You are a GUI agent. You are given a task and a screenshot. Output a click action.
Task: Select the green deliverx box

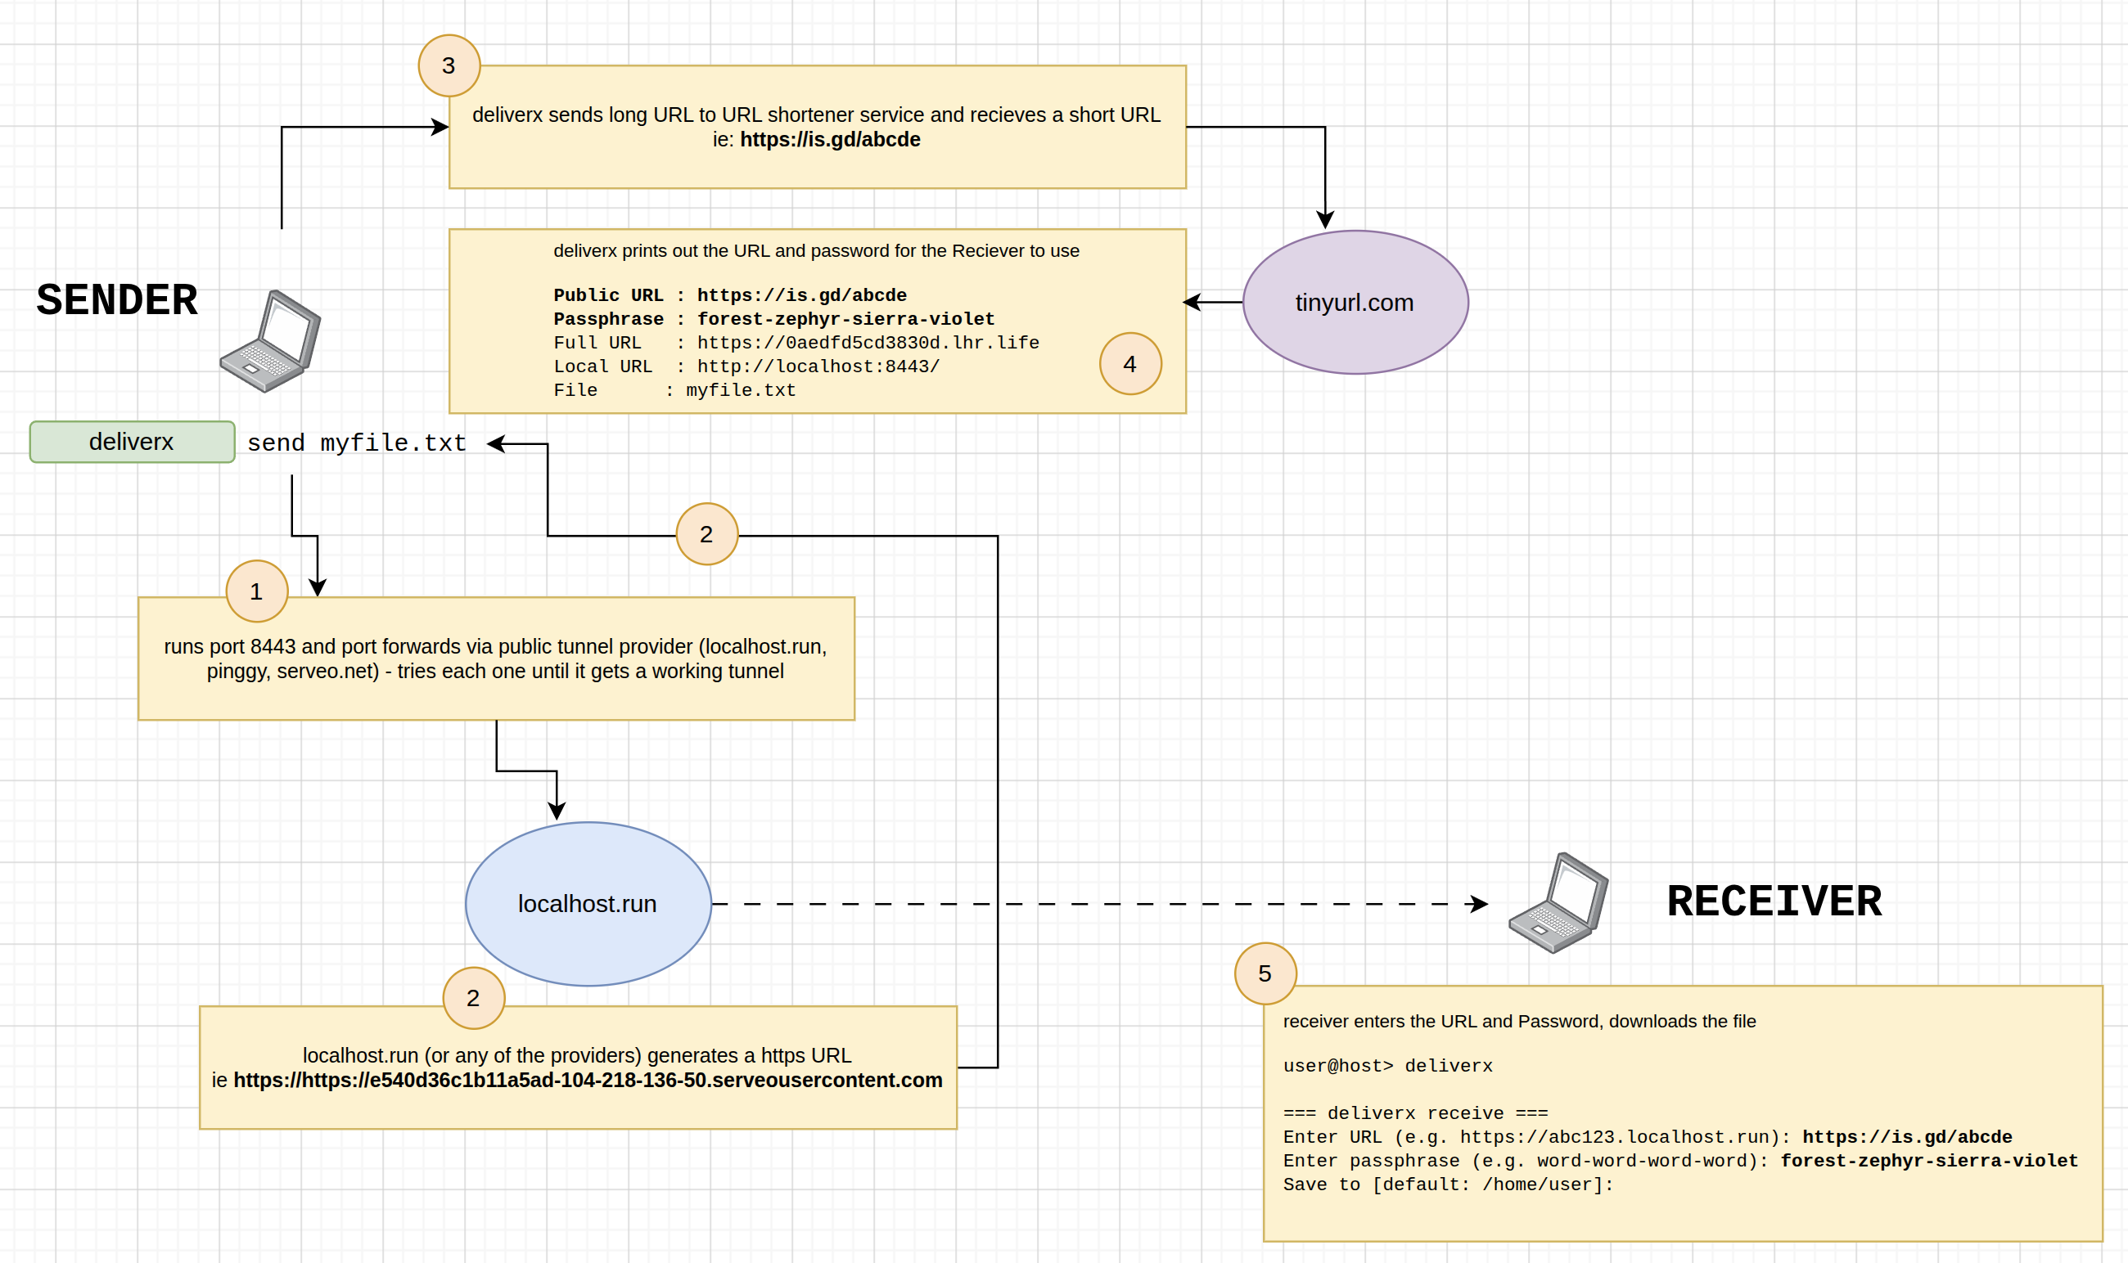(132, 442)
